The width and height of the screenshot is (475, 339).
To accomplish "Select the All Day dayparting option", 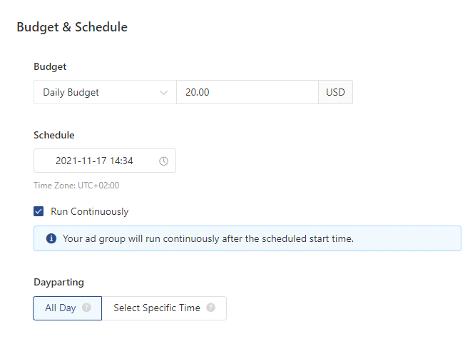I will pyautogui.click(x=61, y=308).
